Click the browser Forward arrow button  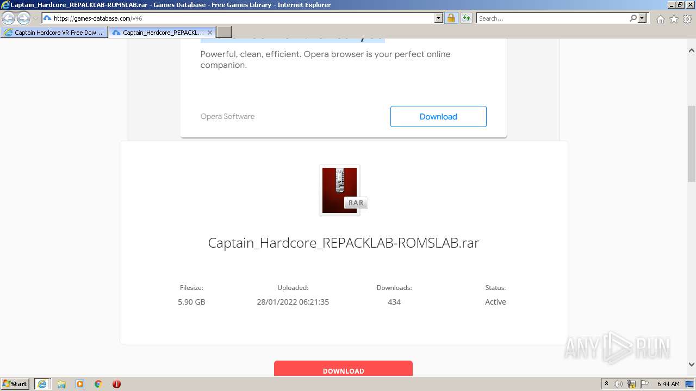(x=23, y=18)
